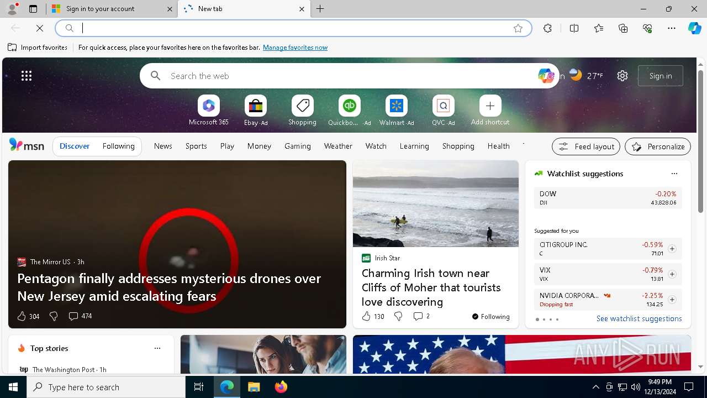Click the Edge address bar

293,28
